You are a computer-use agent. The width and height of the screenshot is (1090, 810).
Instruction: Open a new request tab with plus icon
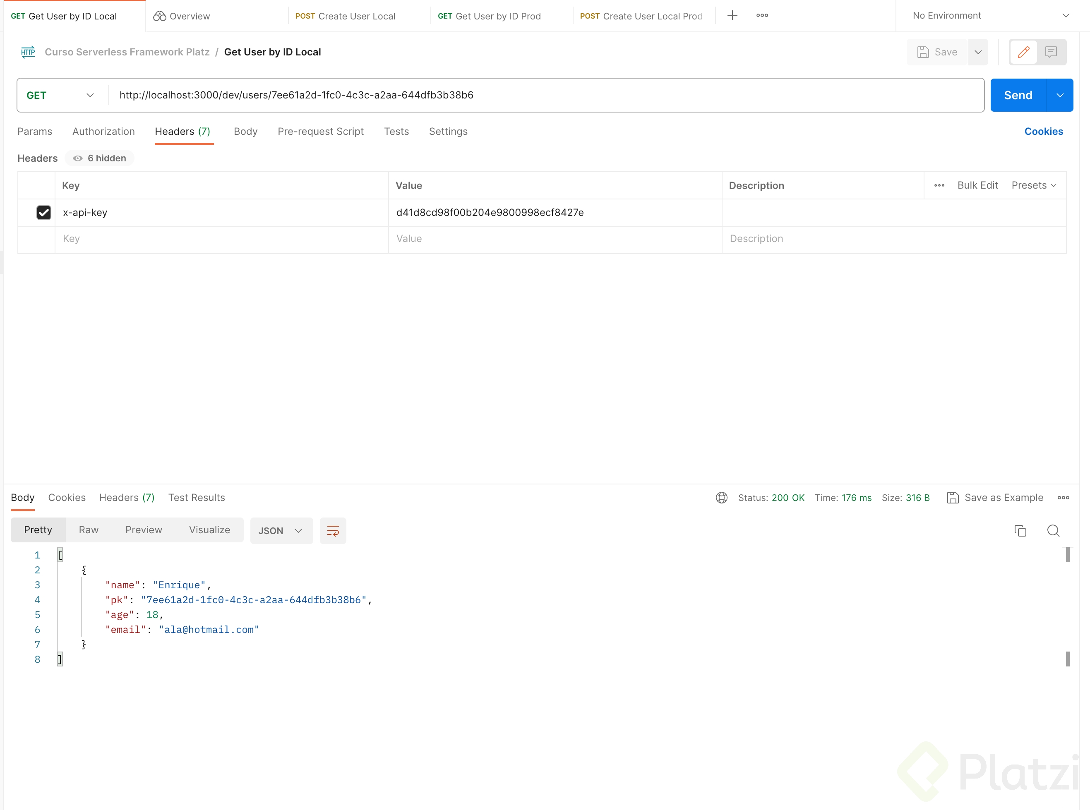732,15
